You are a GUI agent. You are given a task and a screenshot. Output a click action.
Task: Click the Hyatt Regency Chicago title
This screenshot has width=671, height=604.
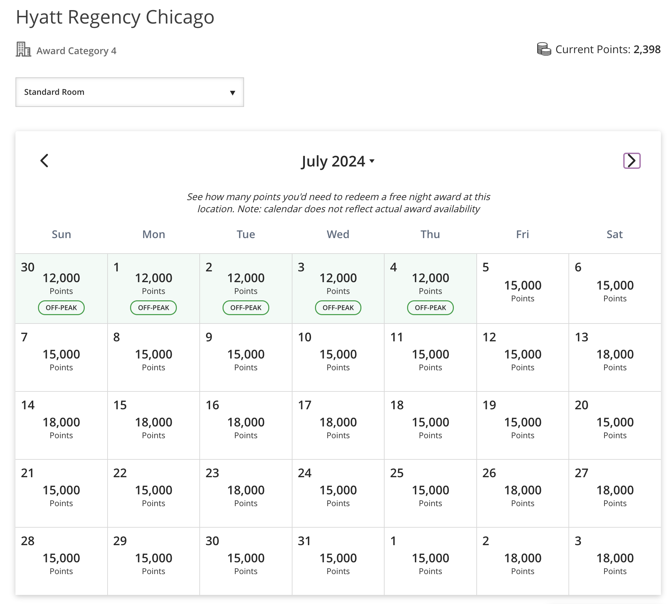(x=115, y=17)
